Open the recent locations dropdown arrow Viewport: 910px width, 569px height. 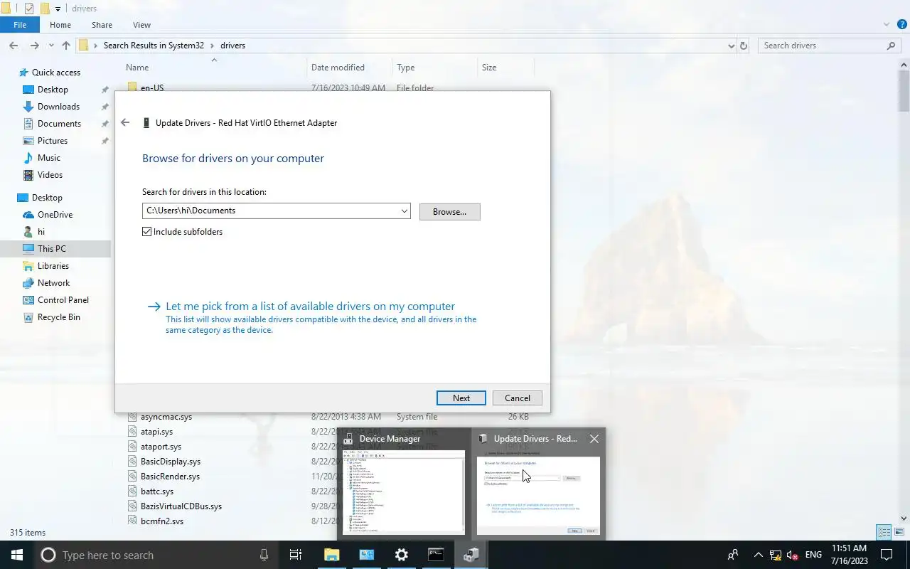click(51, 46)
